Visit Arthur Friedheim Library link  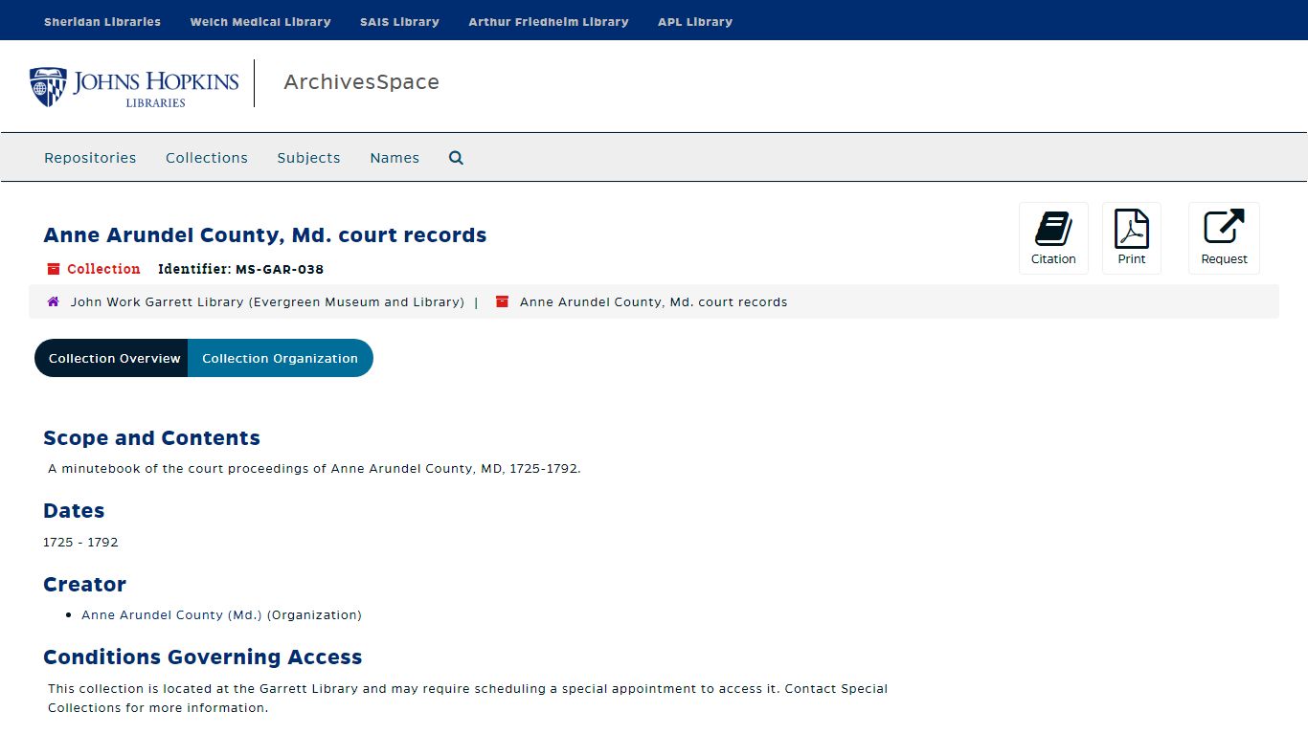[x=549, y=21]
